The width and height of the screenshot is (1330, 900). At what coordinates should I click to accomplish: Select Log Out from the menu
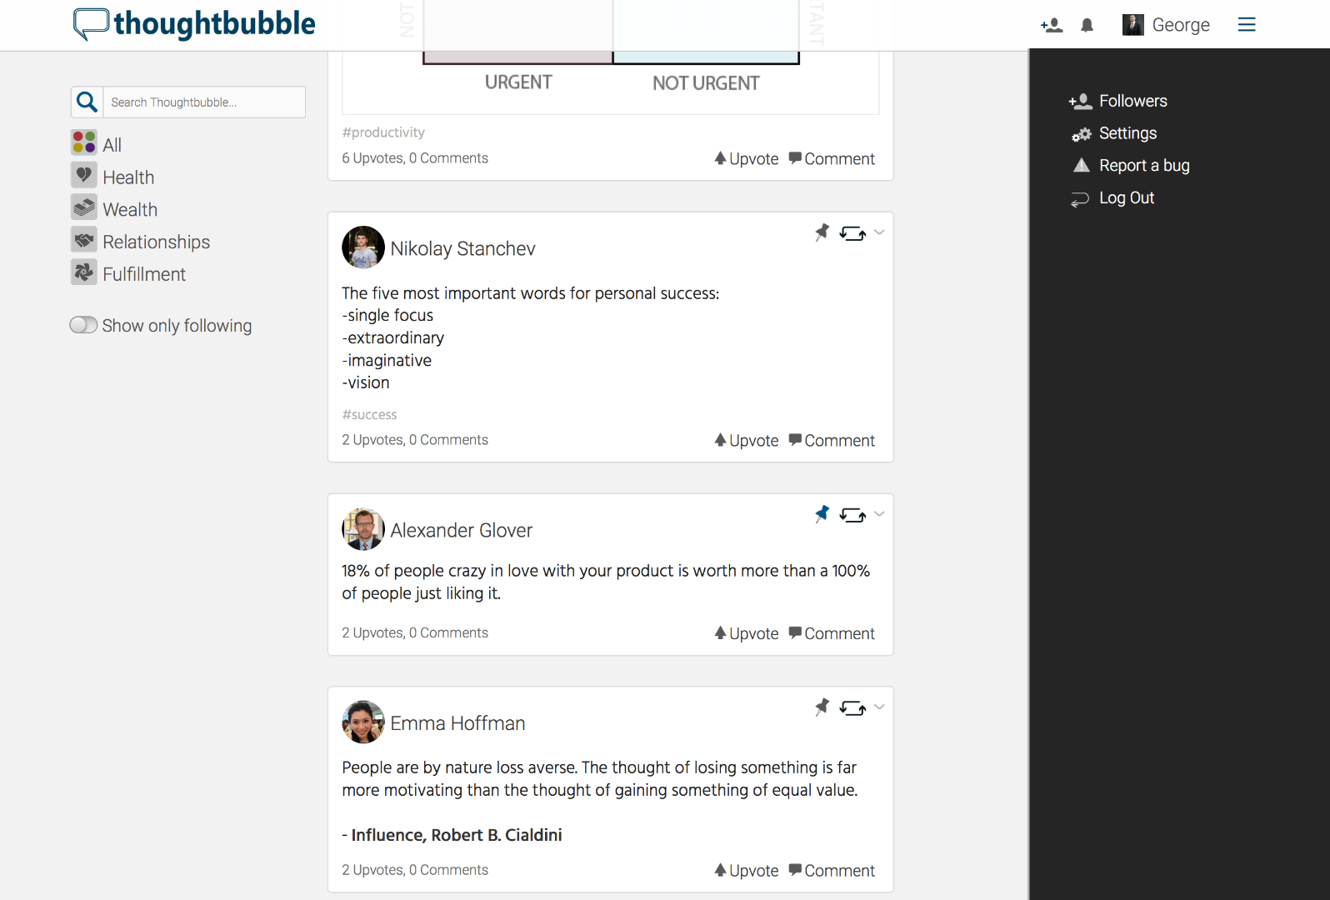coord(1126,198)
